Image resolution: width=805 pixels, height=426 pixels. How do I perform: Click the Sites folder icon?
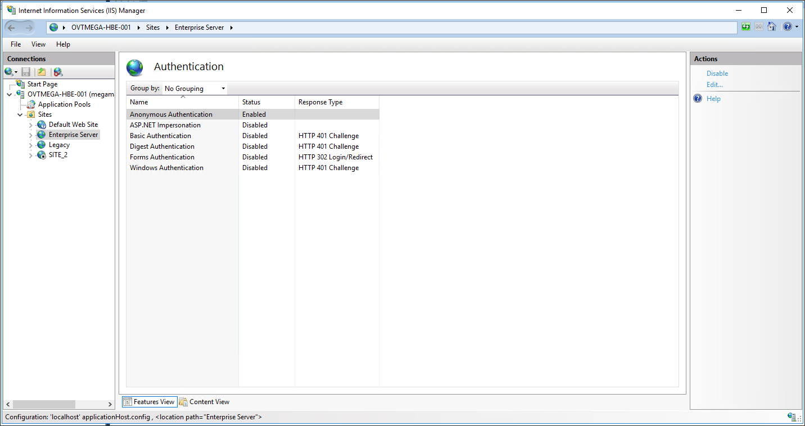[31, 114]
